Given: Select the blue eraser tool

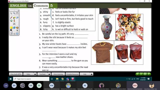Looking at the screenshot, I should click(17, 18).
